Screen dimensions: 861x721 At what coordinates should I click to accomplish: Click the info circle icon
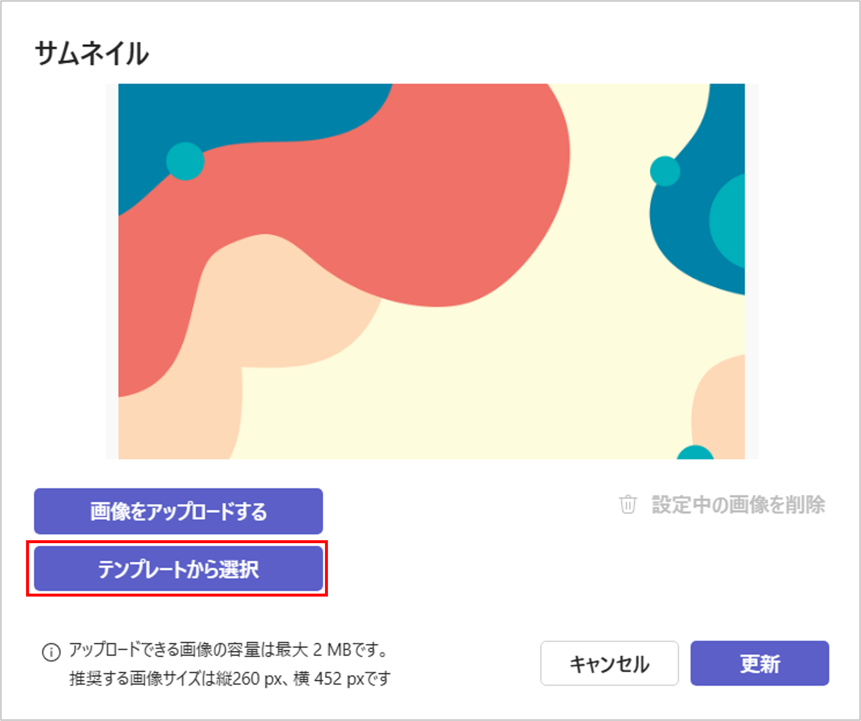pos(51,652)
